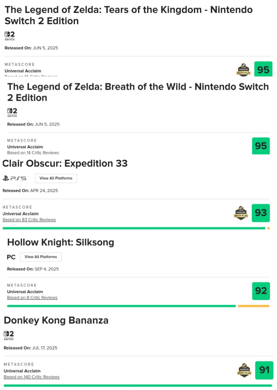Screen dimensions: 277x390
Task: Click Donkey Kong Bananza Switch 2 icon
Action: pyautogui.click(x=9, y=335)
